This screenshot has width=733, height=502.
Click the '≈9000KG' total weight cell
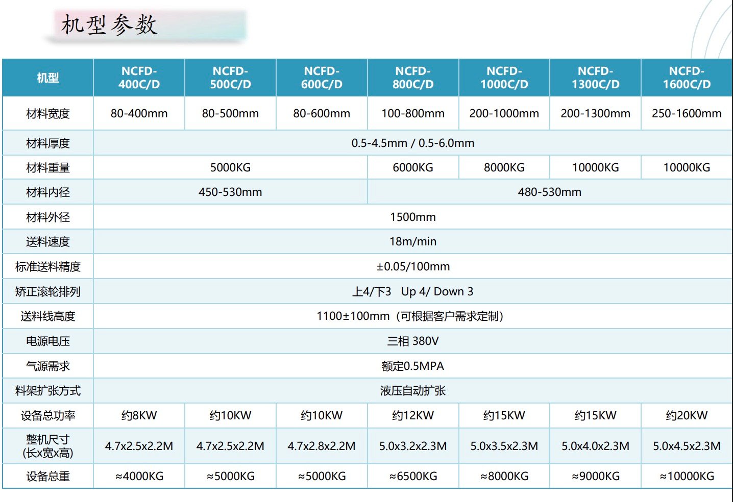point(596,476)
